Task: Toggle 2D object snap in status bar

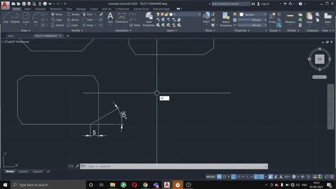Action: [x=261, y=176]
